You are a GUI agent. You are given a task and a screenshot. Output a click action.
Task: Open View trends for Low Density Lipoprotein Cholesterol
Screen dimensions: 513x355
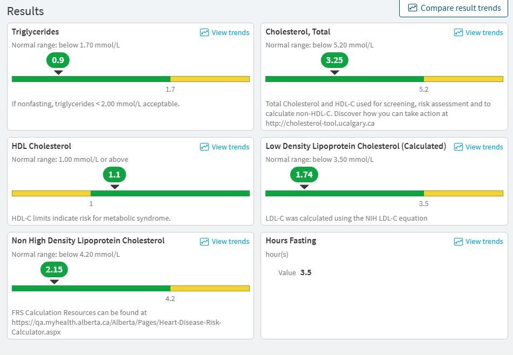(478, 147)
